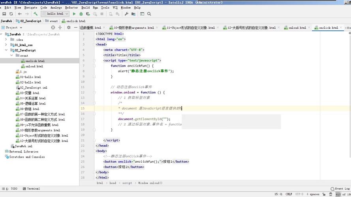Open Search Everywhere magnifier icon
The width and height of the screenshot is (351, 197).
[149, 14]
